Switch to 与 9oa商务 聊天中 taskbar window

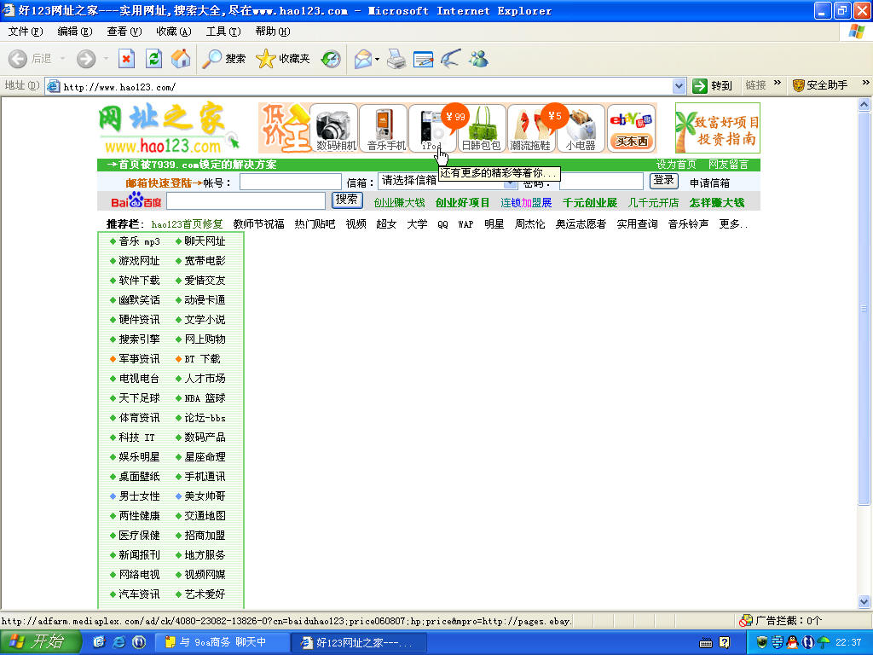(221, 642)
